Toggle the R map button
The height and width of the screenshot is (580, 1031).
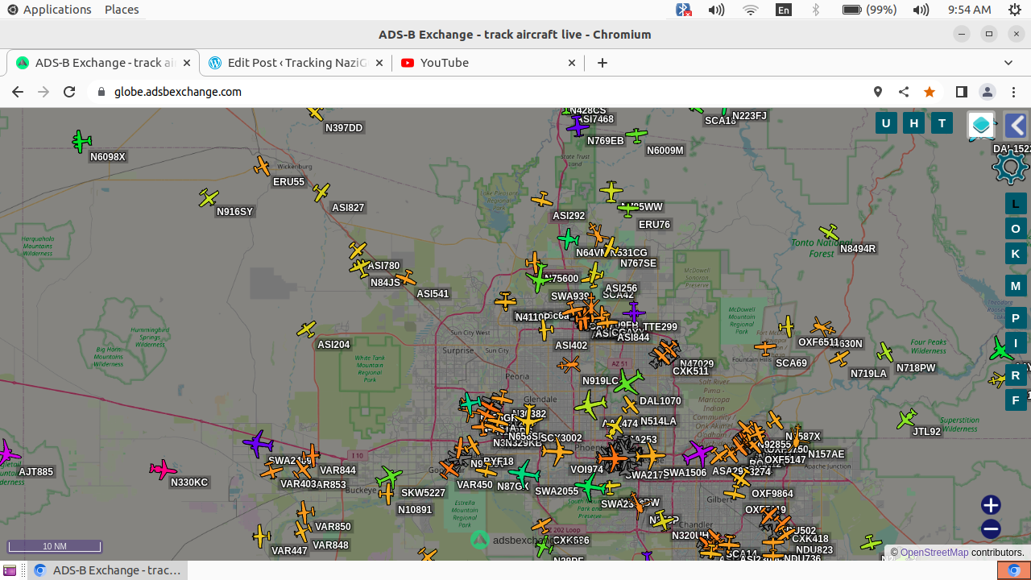tap(1016, 375)
